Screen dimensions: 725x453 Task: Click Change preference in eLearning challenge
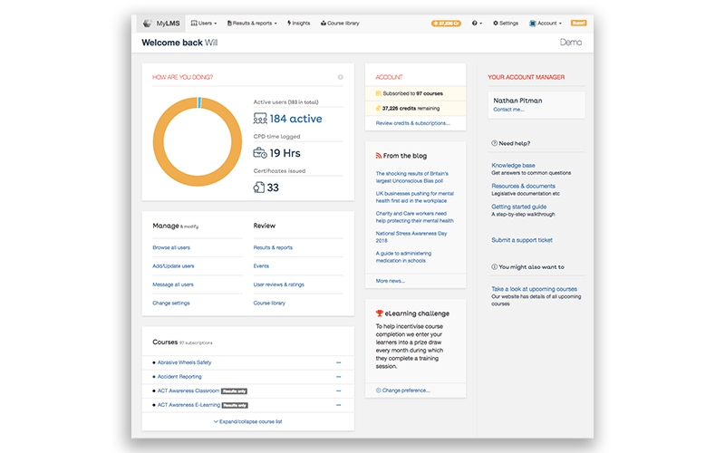[x=405, y=390]
